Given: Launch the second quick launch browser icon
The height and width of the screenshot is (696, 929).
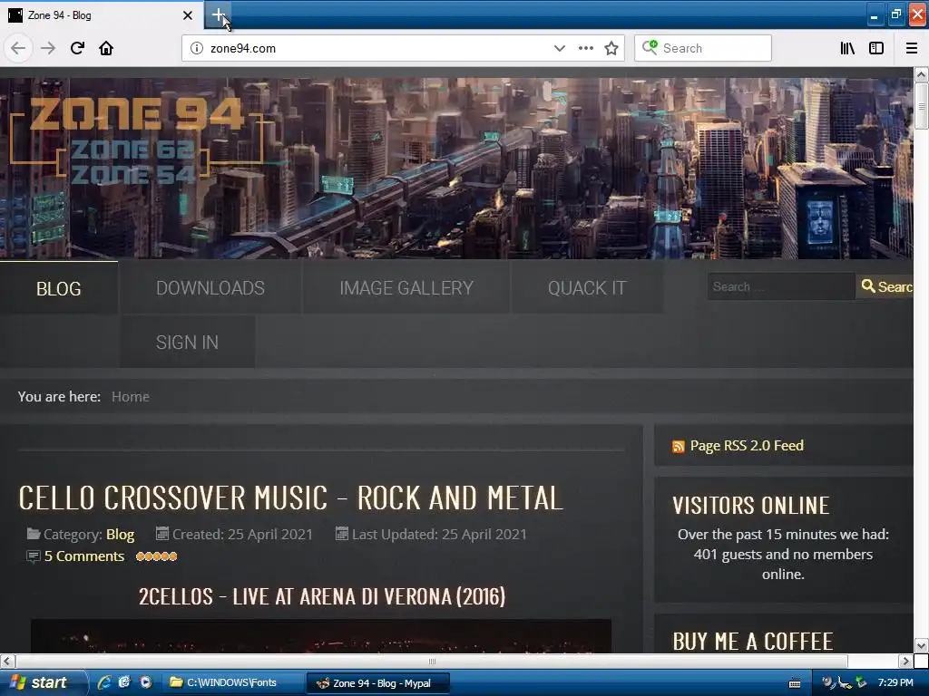Looking at the screenshot, I should pyautogui.click(x=124, y=682).
